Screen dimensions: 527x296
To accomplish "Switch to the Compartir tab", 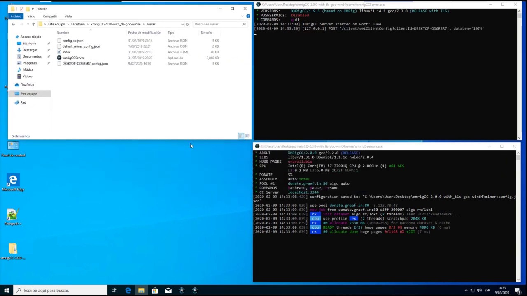I will coord(50,16).
